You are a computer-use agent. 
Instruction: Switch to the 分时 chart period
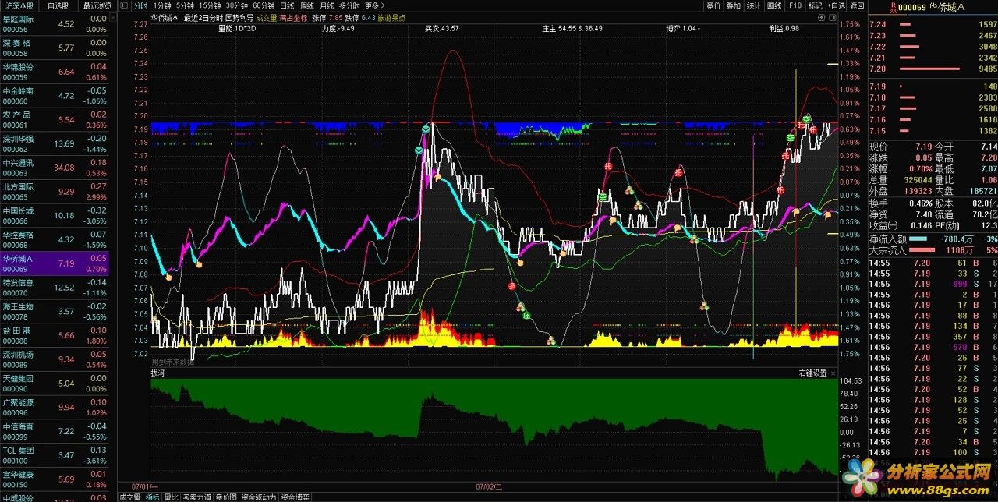point(140,5)
